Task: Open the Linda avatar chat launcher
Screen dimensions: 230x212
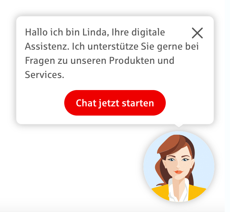Action: click(179, 167)
